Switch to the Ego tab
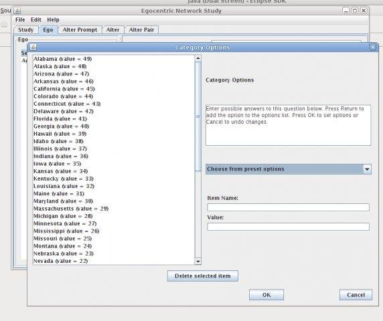The width and height of the screenshot is (383, 321). tap(48, 29)
